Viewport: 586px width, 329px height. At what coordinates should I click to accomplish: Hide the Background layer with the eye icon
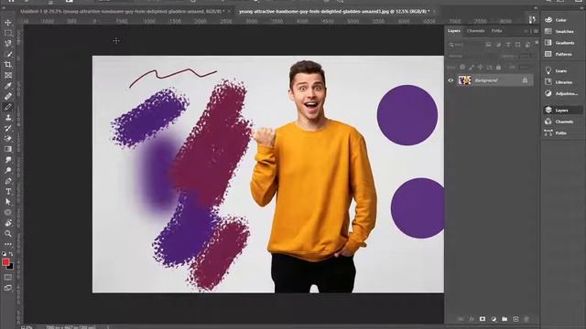(x=450, y=80)
